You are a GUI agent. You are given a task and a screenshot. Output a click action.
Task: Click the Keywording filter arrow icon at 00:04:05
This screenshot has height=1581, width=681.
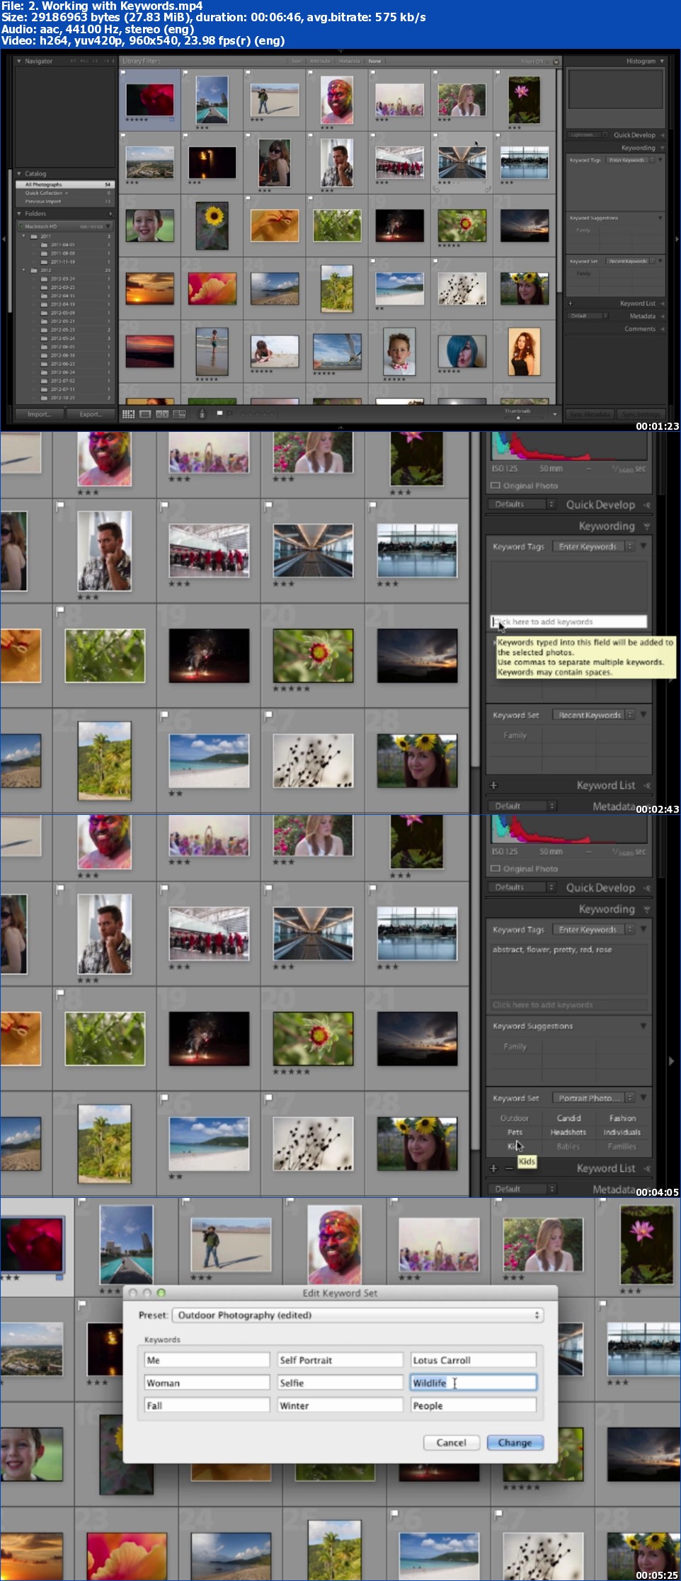click(647, 910)
